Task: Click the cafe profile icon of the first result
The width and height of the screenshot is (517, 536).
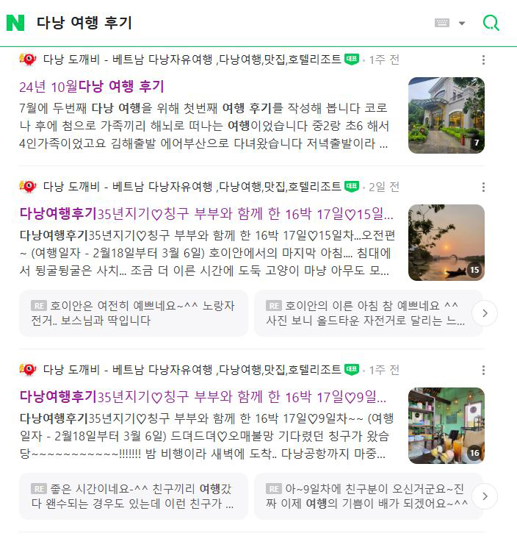Action: click(28, 60)
